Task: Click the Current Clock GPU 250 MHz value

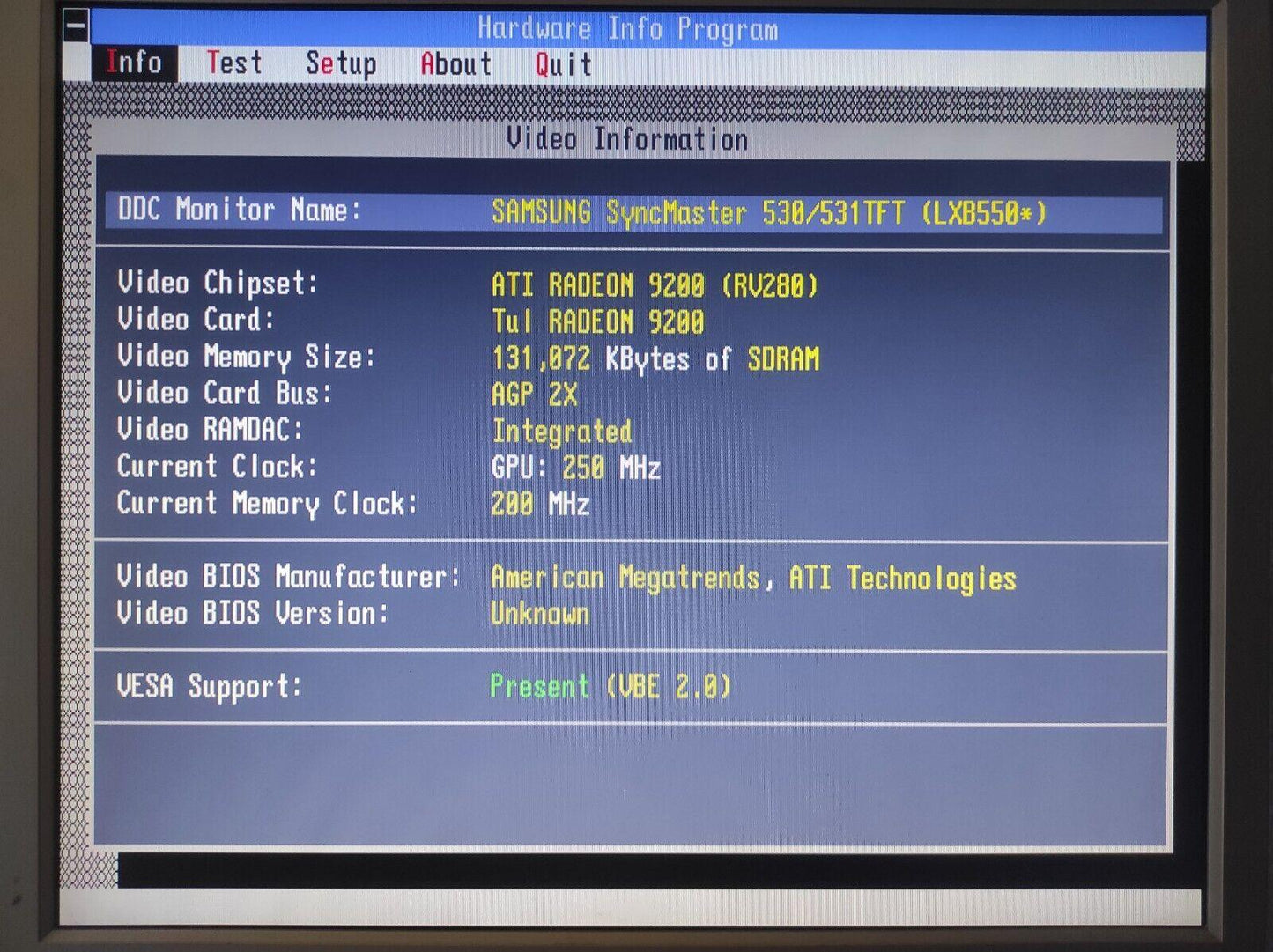Action: tap(575, 468)
